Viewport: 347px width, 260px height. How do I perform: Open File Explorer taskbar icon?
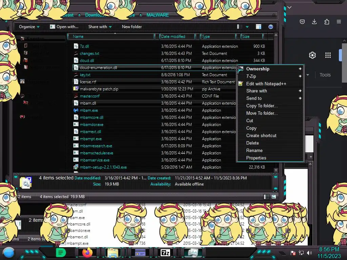(113, 253)
